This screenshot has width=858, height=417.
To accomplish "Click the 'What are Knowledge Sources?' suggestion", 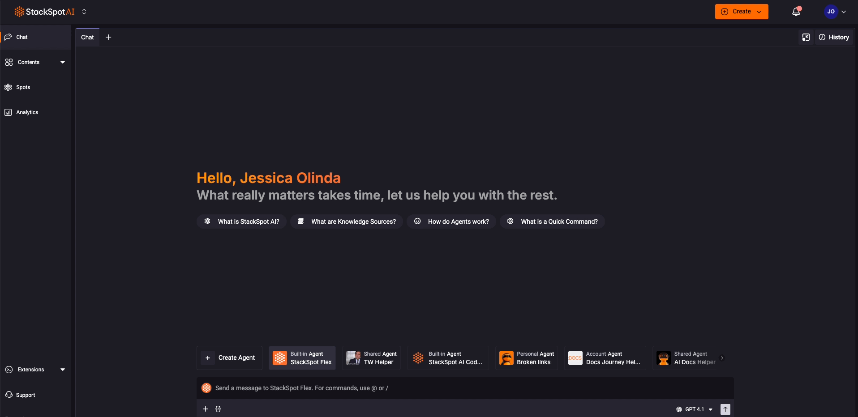I will coord(347,221).
